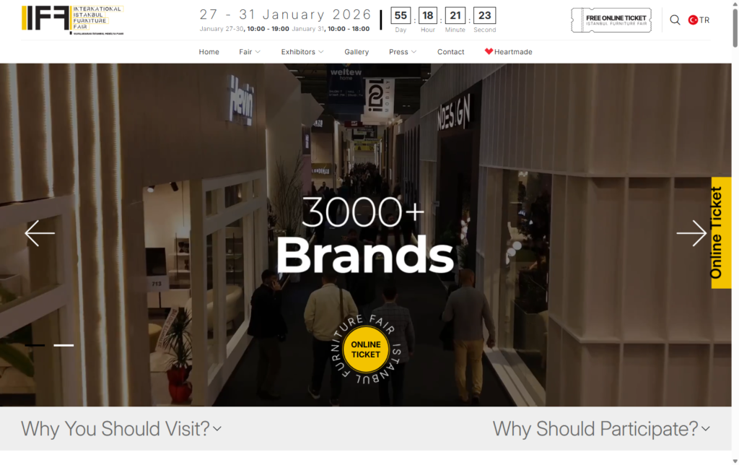Expand the Exhibitors dropdown menu
739x465 pixels.
coord(302,52)
